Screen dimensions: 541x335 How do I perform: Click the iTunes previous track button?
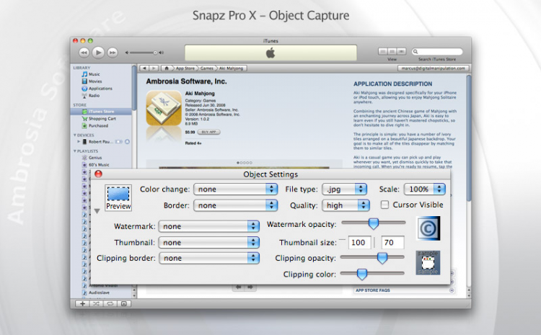(84, 53)
